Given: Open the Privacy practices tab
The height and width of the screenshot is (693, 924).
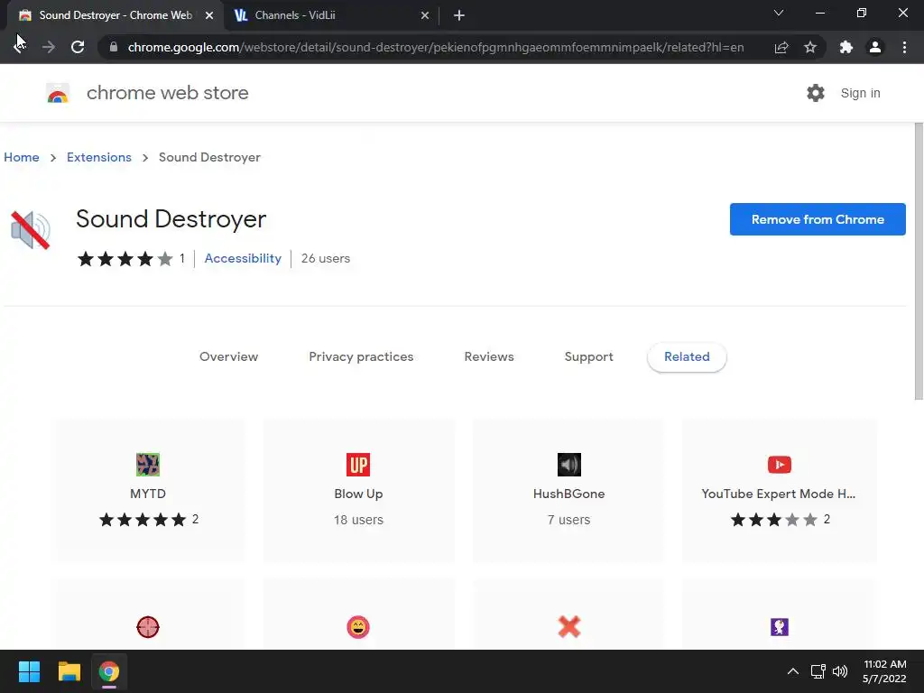Looking at the screenshot, I should (361, 356).
